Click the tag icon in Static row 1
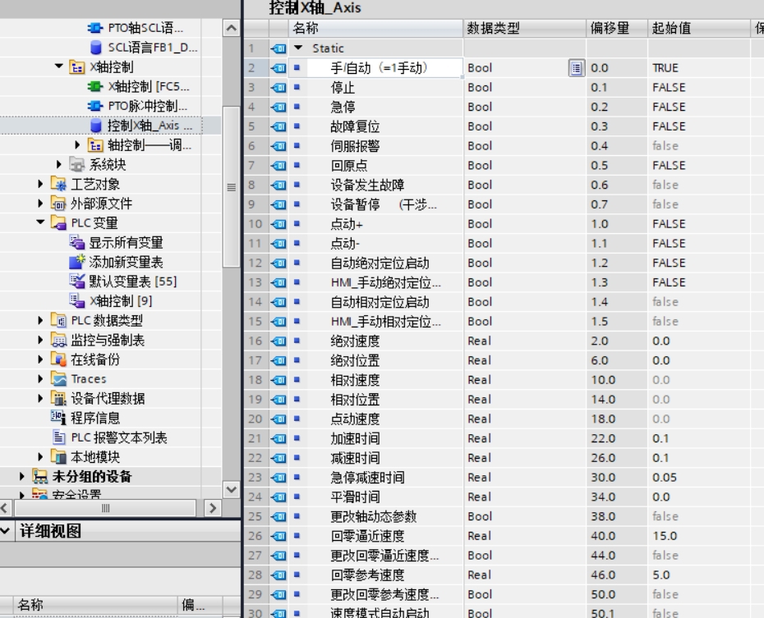 point(279,48)
